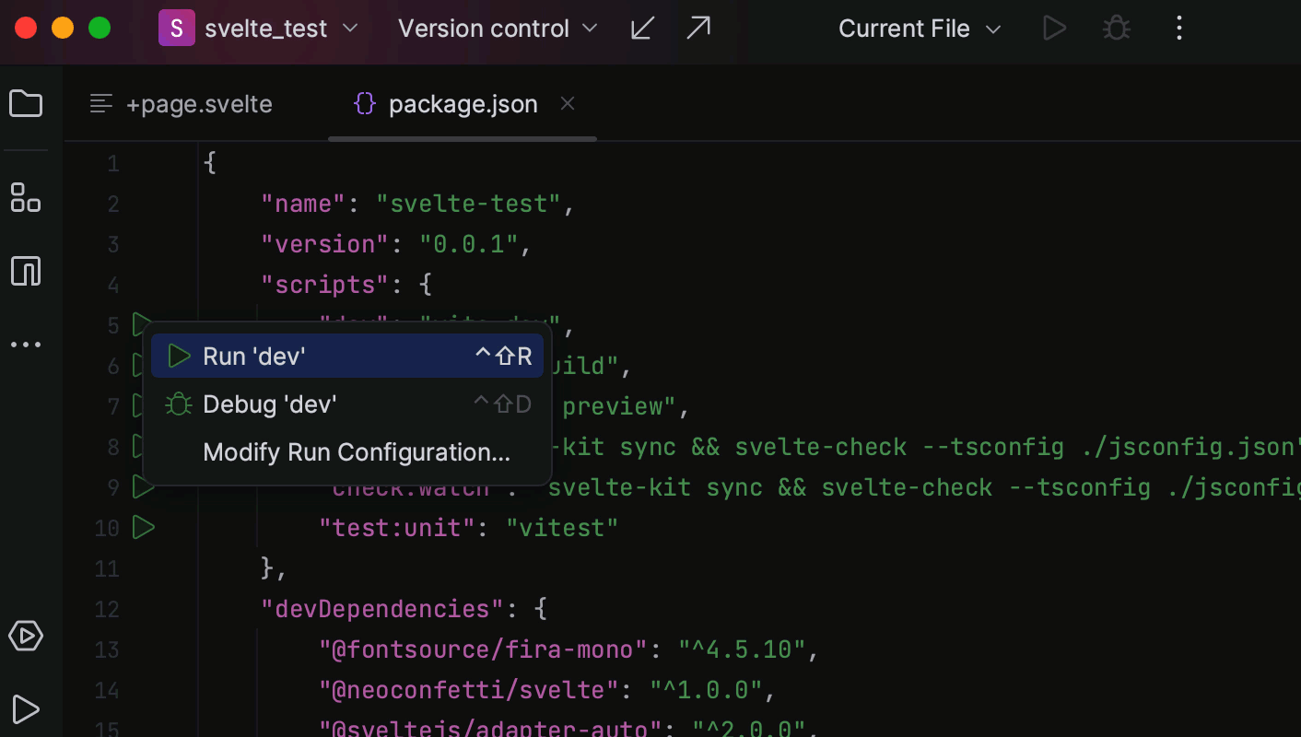Open the Project tool window folder icon
This screenshot has width=1301, height=737.
[x=26, y=104]
